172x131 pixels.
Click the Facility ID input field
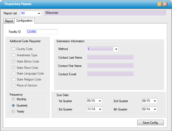[x=41, y=32]
